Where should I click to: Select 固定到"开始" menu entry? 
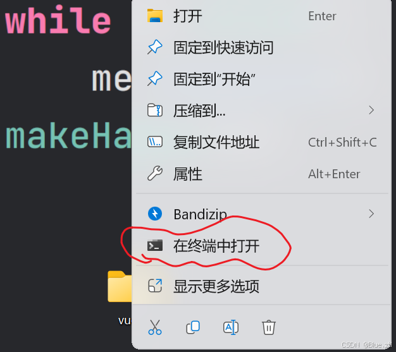tap(260, 79)
